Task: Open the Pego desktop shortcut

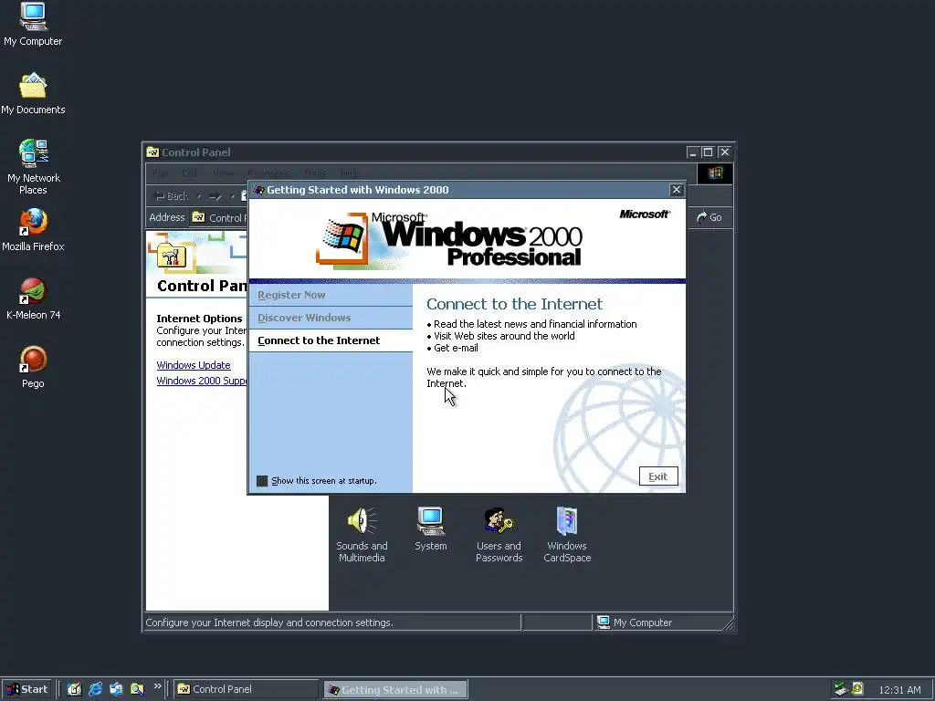Action: [x=33, y=367]
